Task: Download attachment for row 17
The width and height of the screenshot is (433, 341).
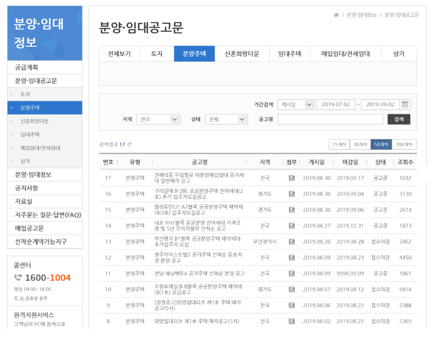Action: [x=291, y=178]
